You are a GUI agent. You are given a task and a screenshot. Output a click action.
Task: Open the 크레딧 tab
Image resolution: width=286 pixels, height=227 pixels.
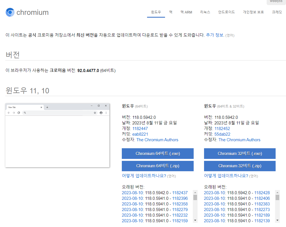(x=277, y=12)
